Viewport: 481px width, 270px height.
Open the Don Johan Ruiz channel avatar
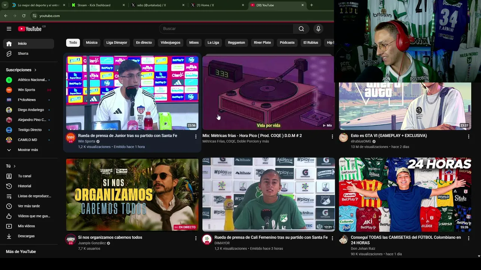pos(343,240)
